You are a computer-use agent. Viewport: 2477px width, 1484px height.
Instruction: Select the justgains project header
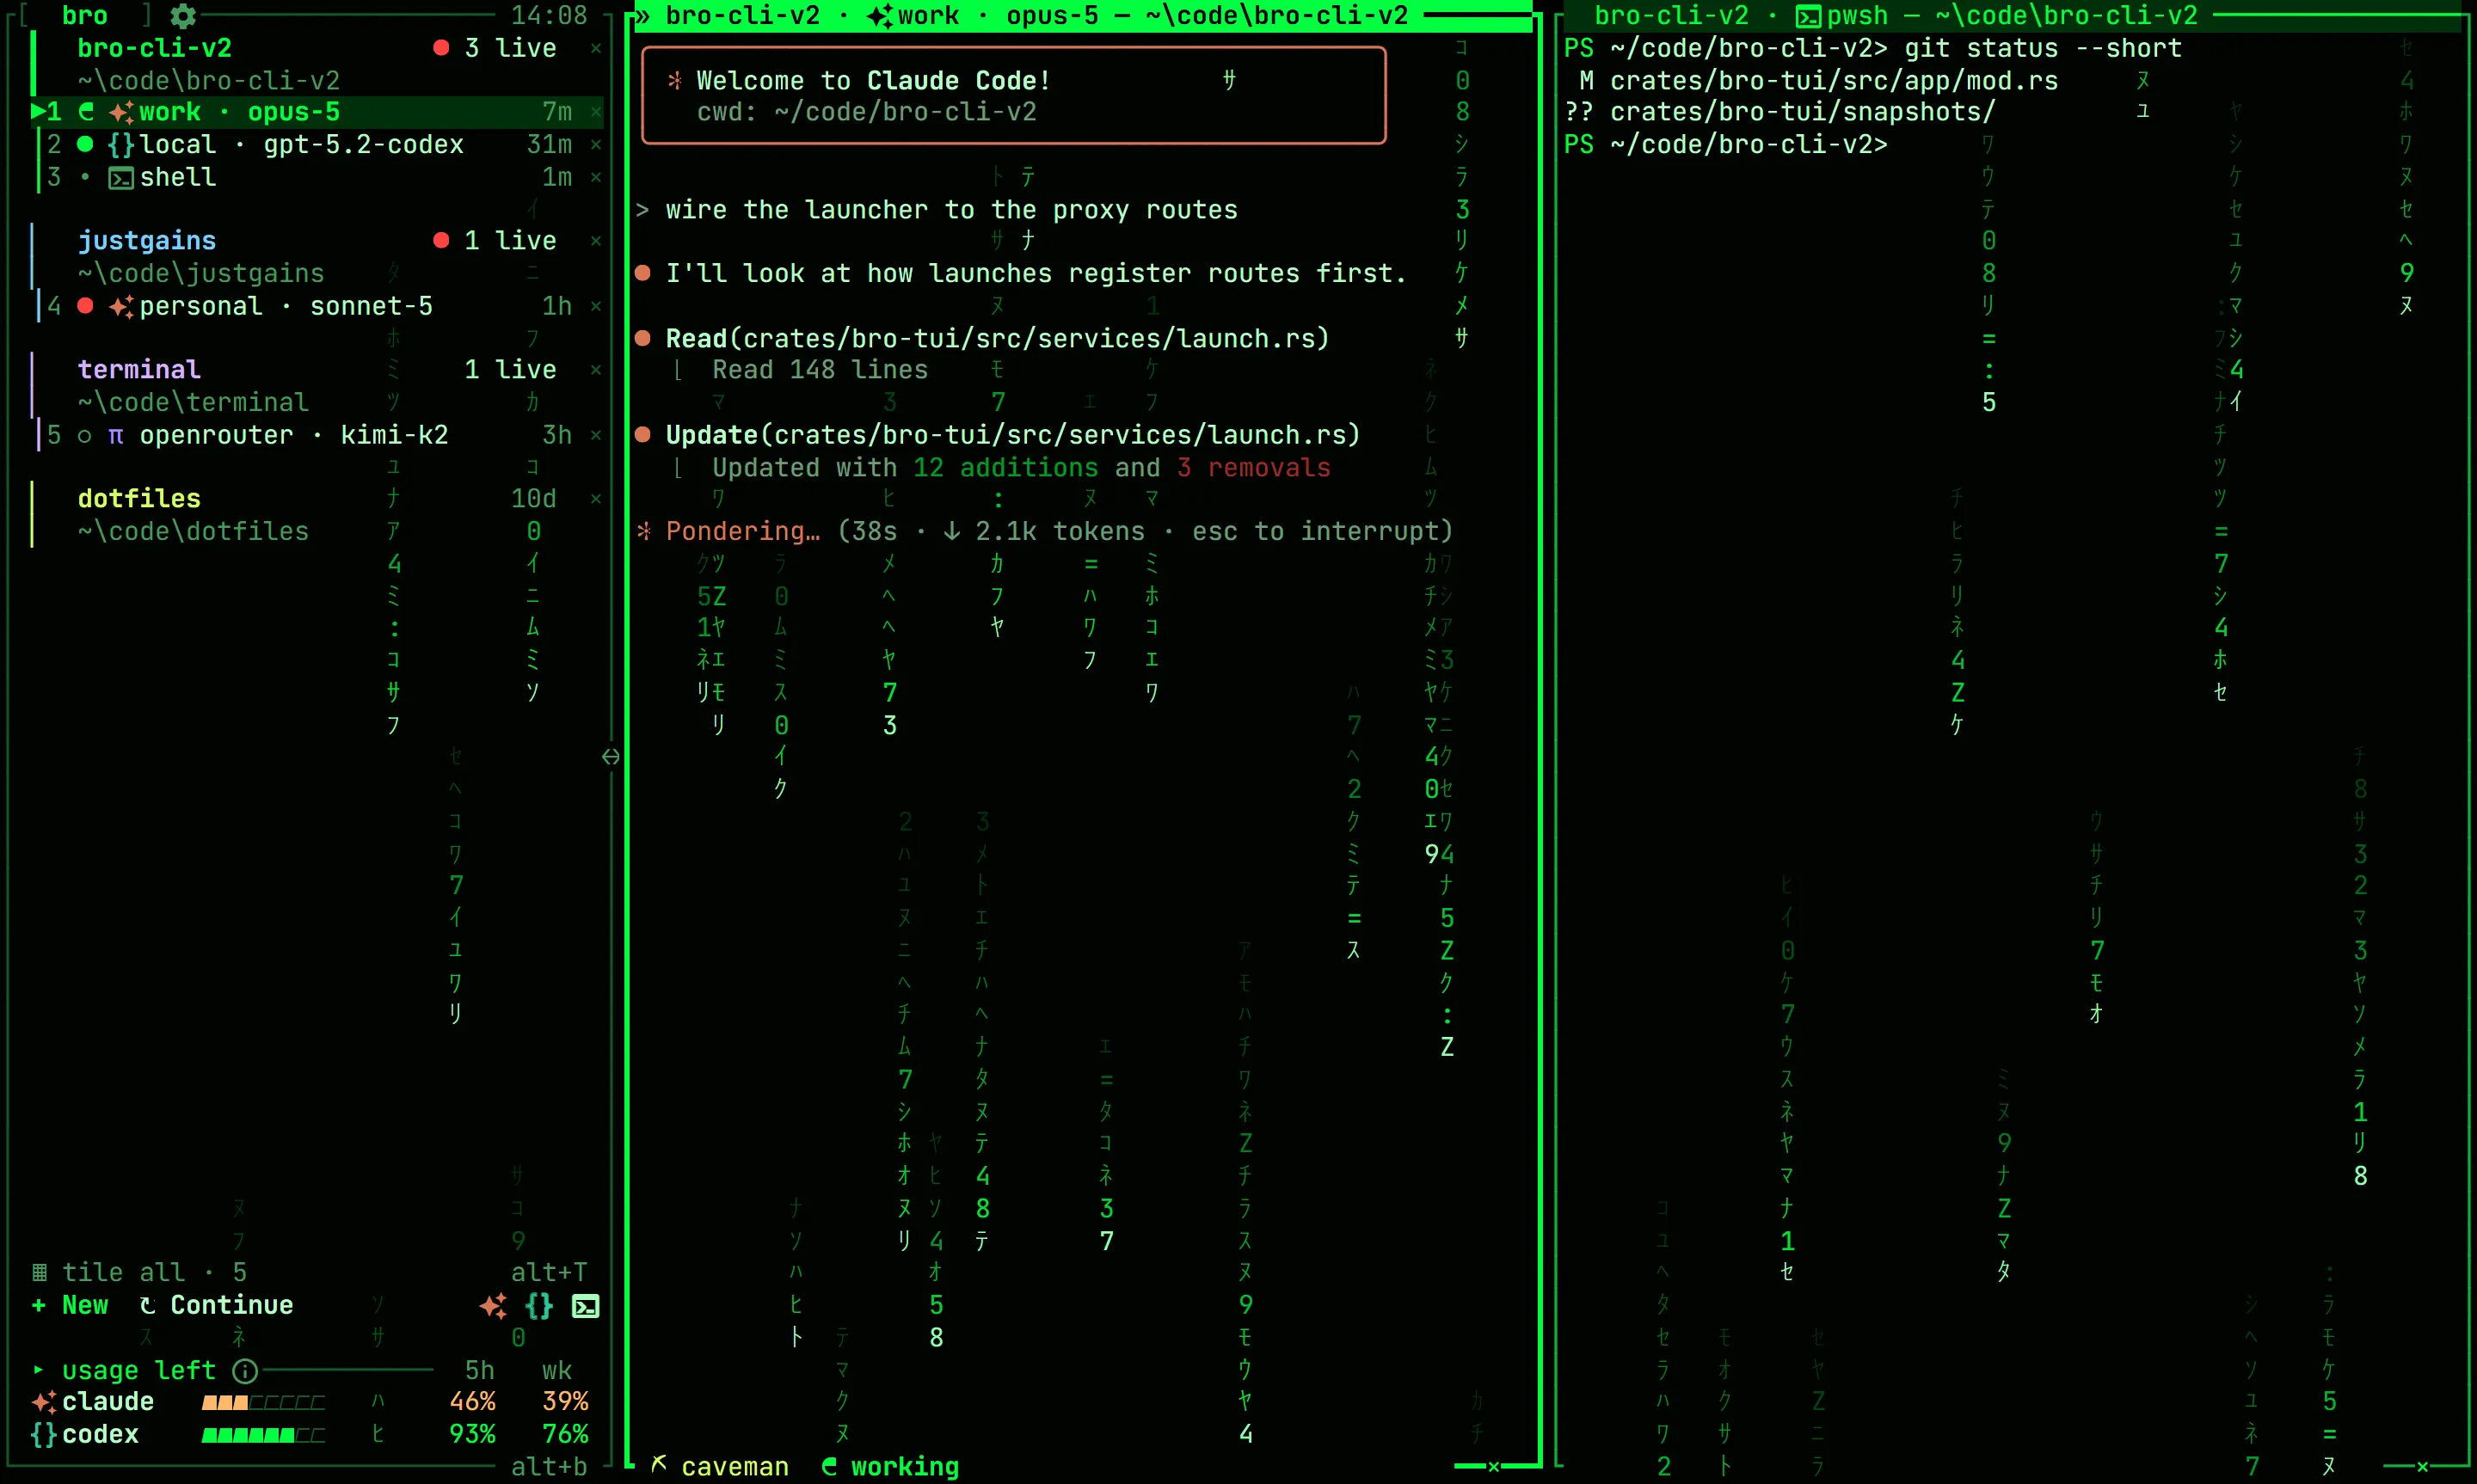(147, 240)
